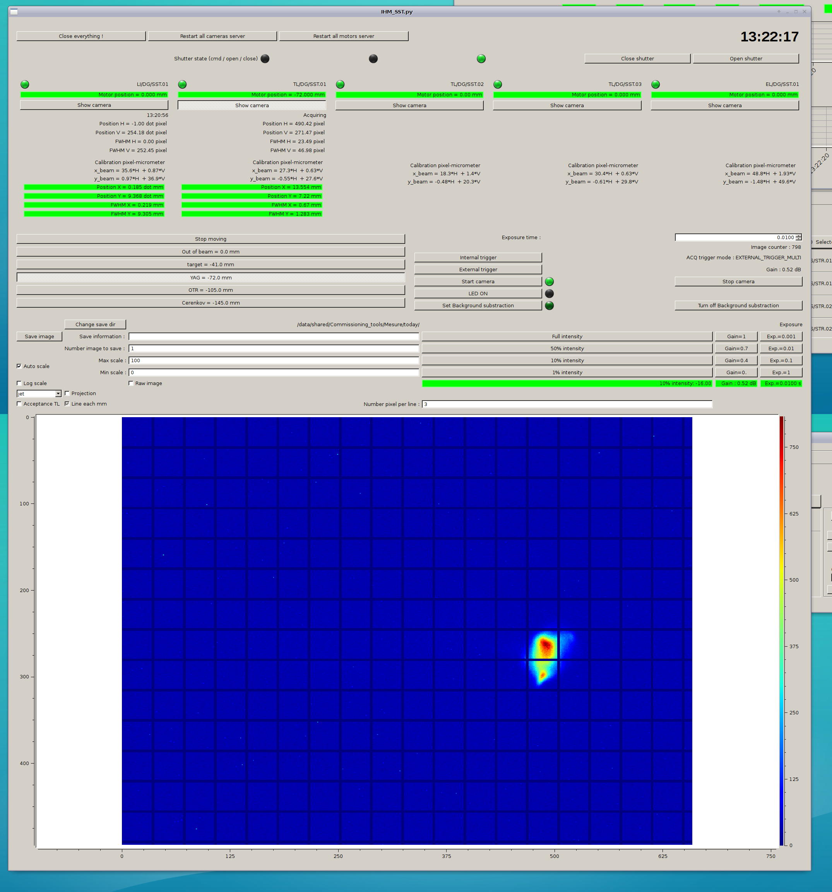Select the 50% intensity preset
This screenshot has width=832, height=892.
(x=567, y=349)
